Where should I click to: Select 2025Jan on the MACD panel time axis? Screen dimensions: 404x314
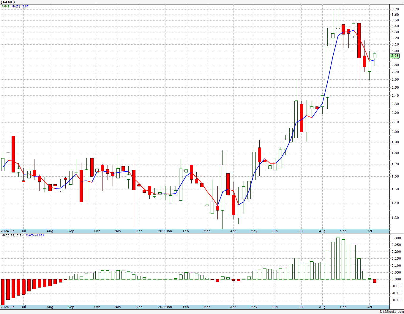tap(165, 307)
